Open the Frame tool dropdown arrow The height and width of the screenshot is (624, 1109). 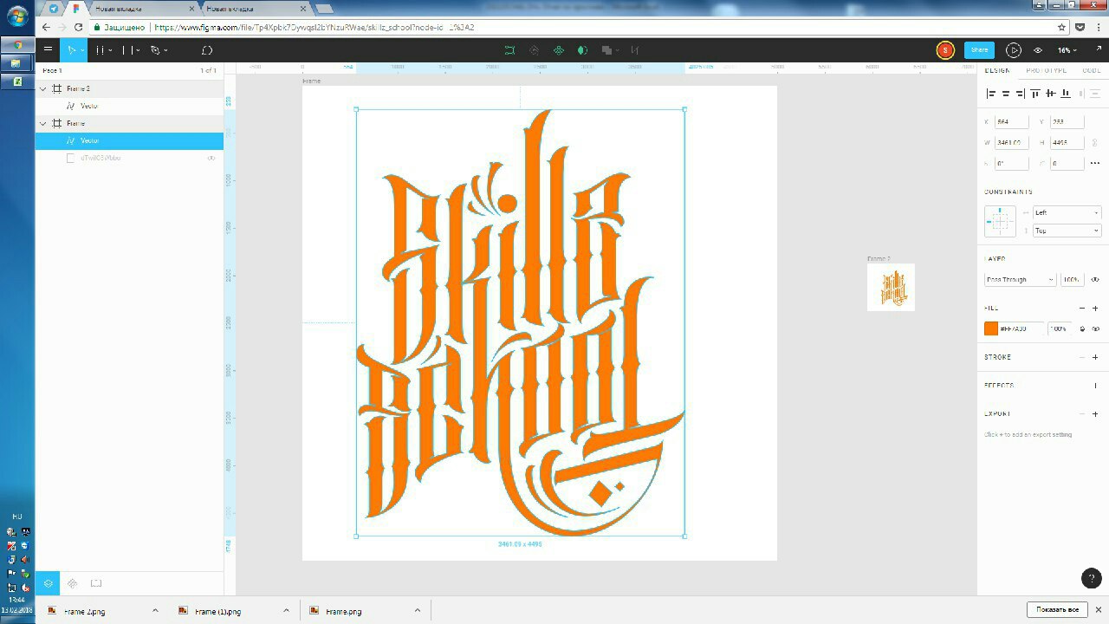(x=111, y=50)
